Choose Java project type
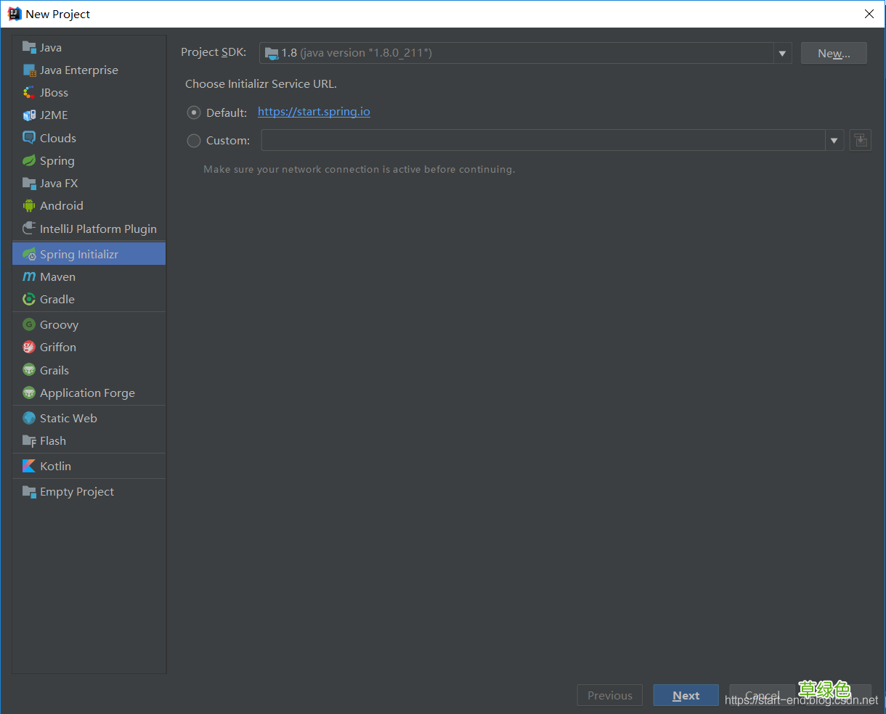 coord(89,47)
